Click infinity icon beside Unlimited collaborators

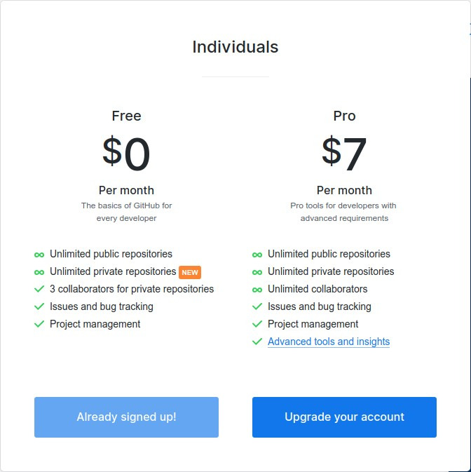257,290
